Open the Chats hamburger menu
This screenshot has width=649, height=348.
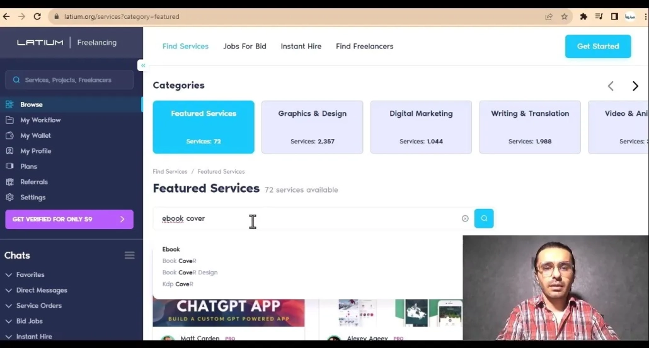click(x=129, y=255)
